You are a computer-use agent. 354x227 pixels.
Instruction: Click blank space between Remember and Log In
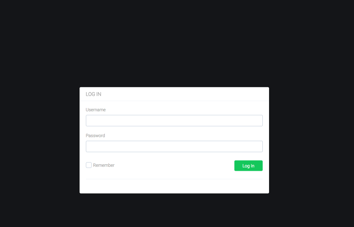point(174,166)
